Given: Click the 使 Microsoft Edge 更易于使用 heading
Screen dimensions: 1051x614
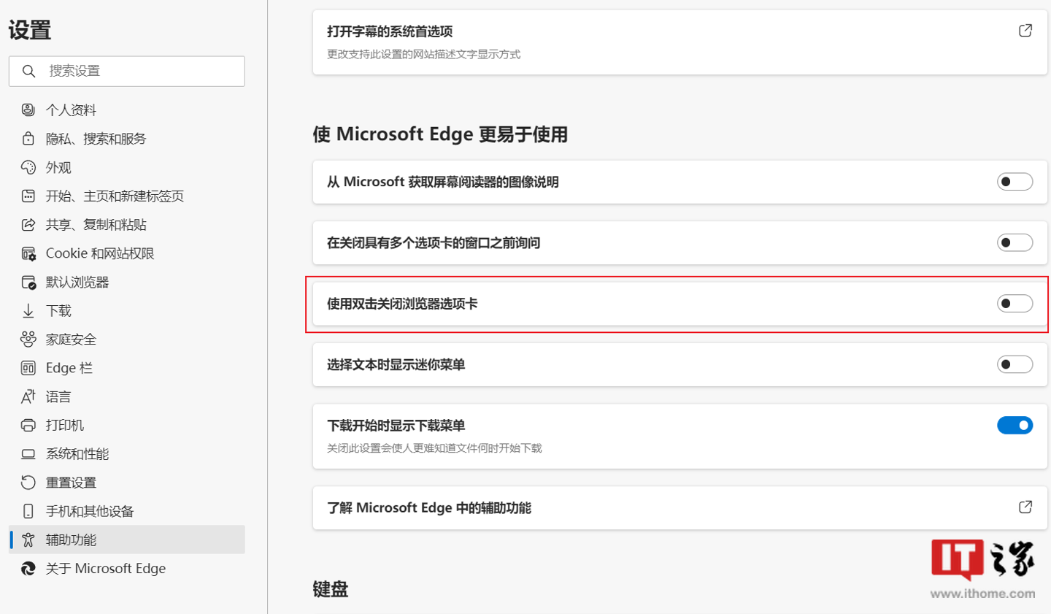Looking at the screenshot, I should point(440,134).
